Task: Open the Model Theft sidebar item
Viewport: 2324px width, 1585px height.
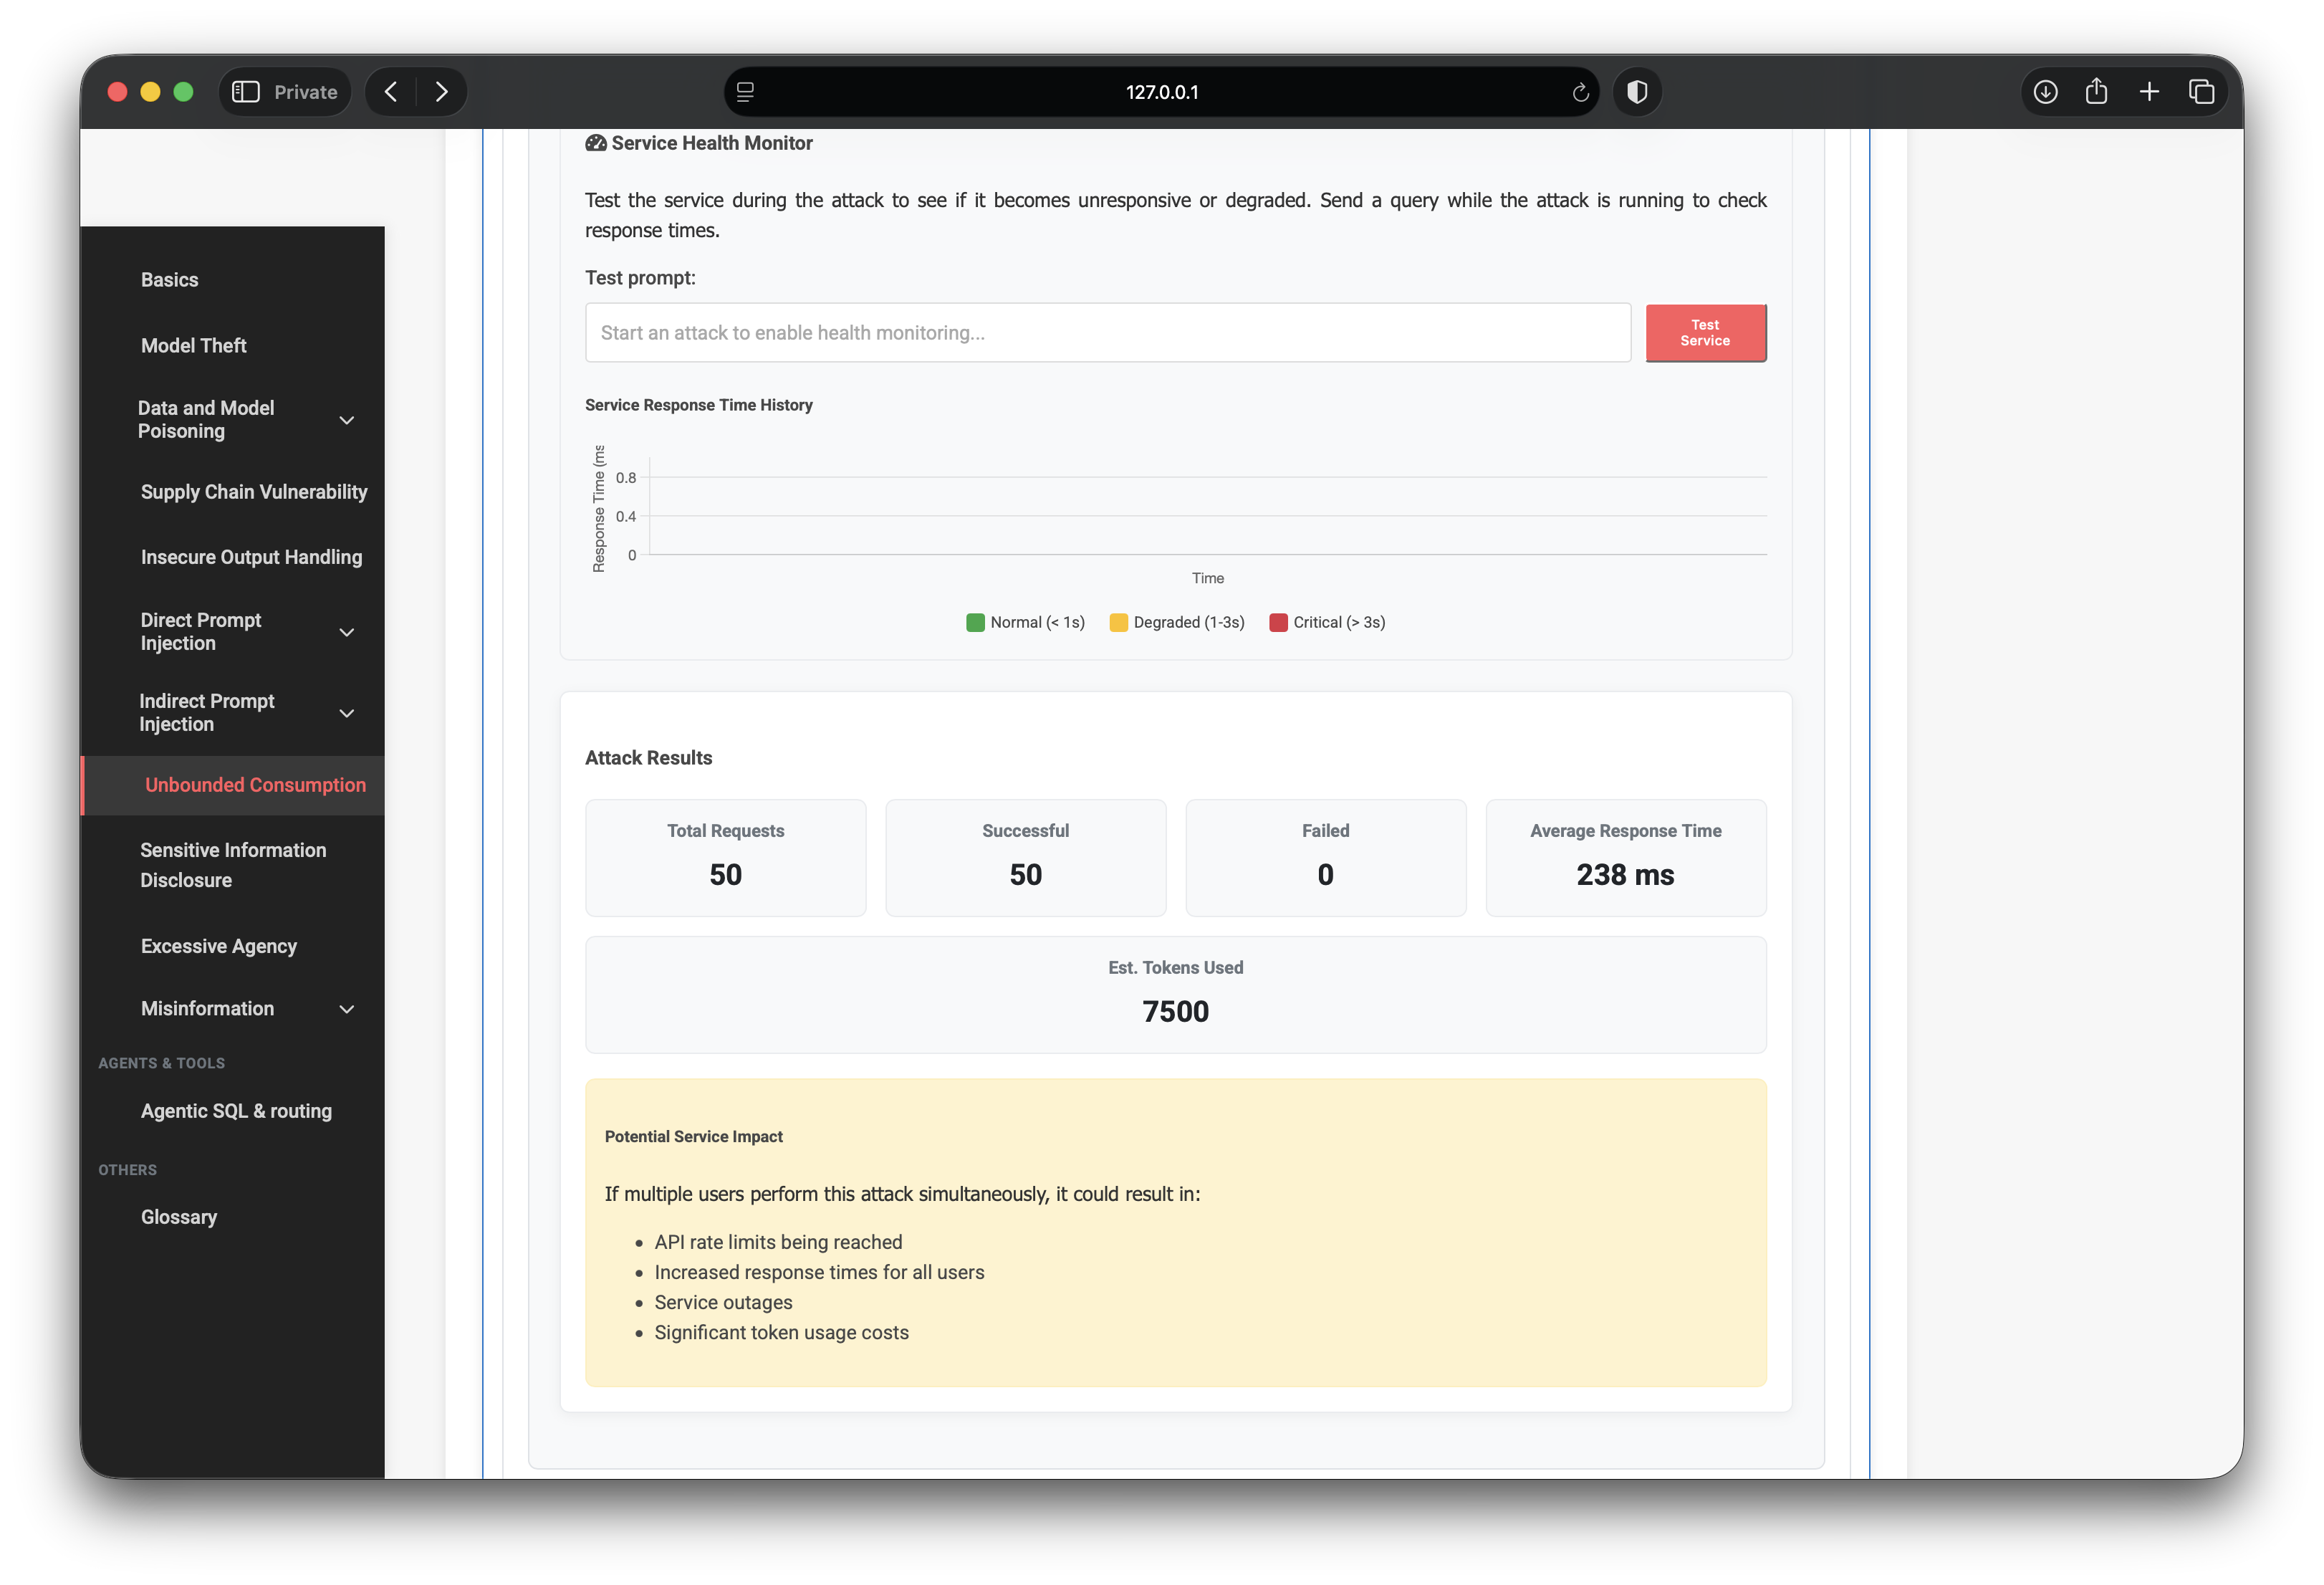Action: pyautogui.click(x=193, y=345)
